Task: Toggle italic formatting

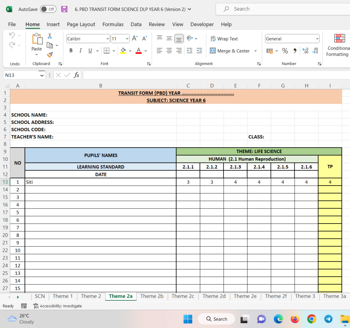Action: 80,50
